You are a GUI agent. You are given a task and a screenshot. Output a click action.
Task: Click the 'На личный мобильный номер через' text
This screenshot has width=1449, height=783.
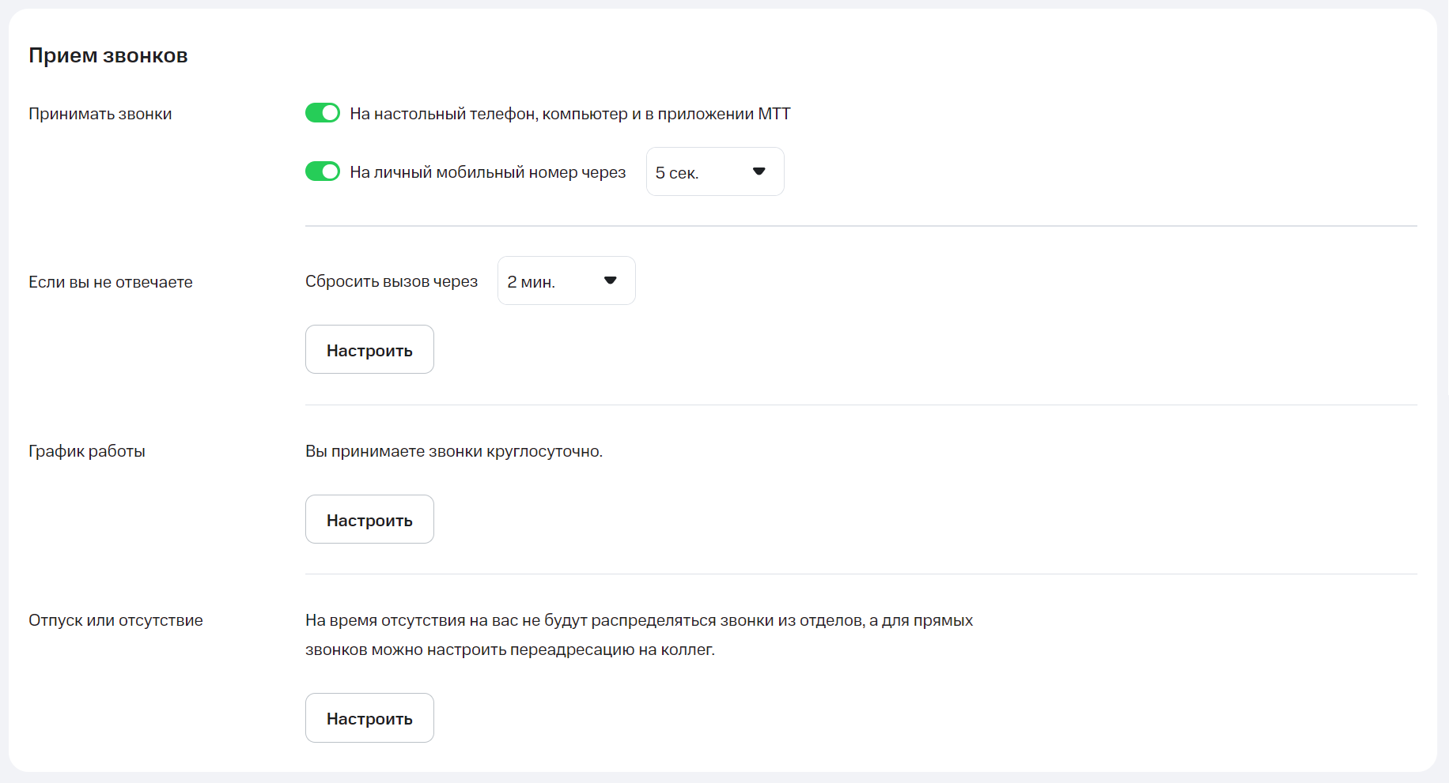tap(487, 172)
